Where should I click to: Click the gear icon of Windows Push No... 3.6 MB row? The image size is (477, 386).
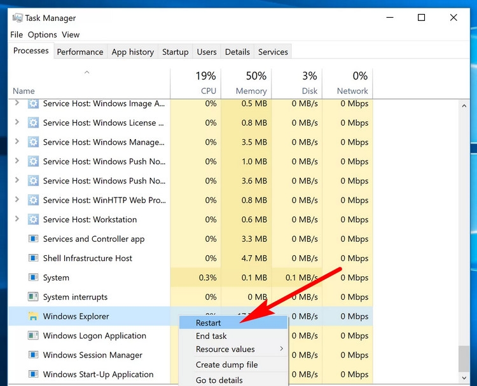(x=33, y=181)
